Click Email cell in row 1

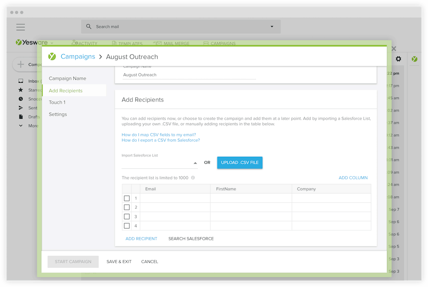(x=175, y=198)
